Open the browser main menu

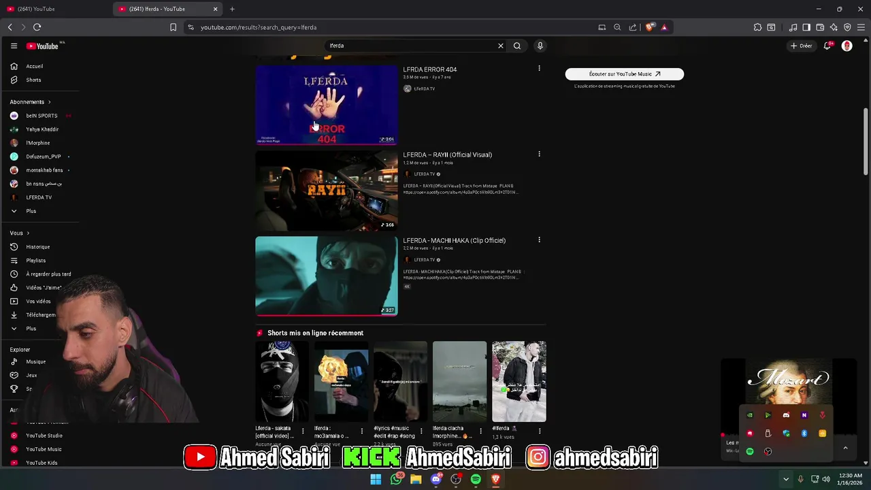click(x=861, y=27)
